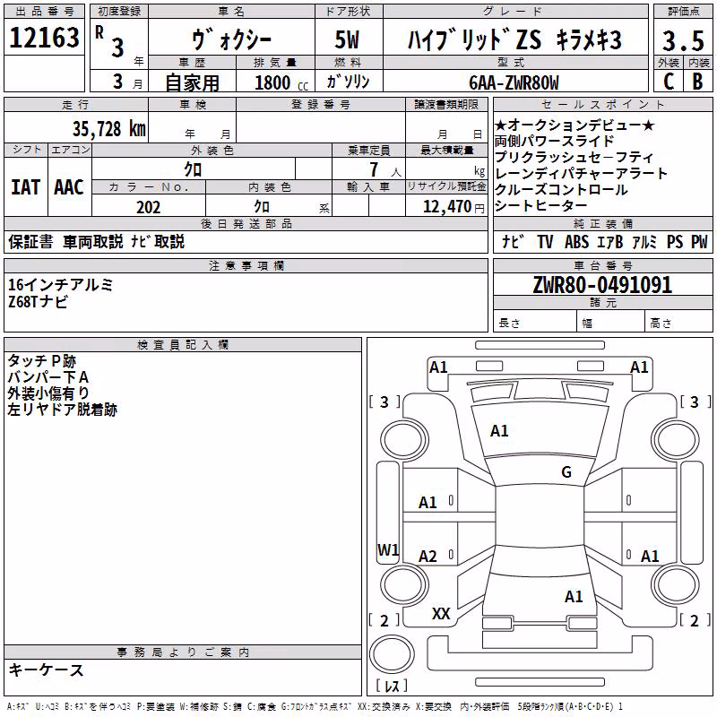
Task: Click the car name ヴォクシー
Action: [231, 40]
